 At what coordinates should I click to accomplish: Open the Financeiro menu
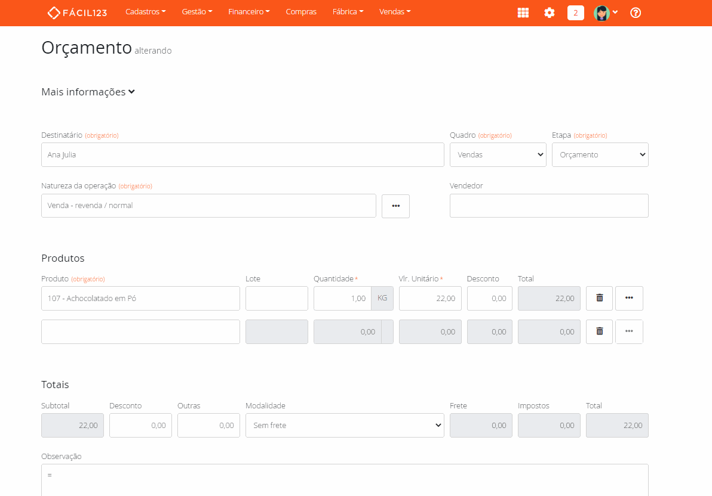(x=248, y=12)
